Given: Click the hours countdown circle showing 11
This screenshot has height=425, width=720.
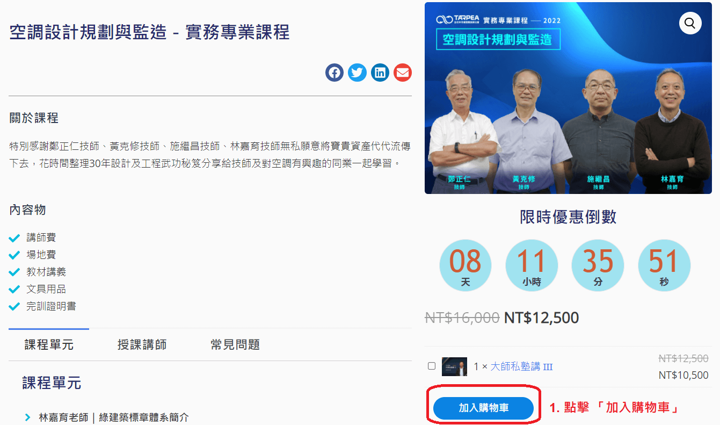Looking at the screenshot, I should pyautogui.click(x=532, y=265).
